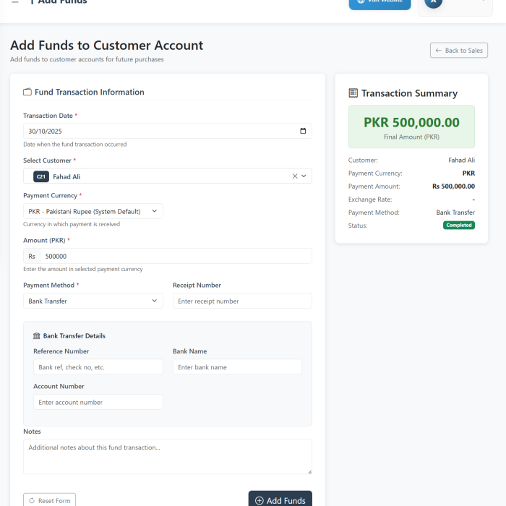
Task: Select the Account Number input
Action: 98,402
